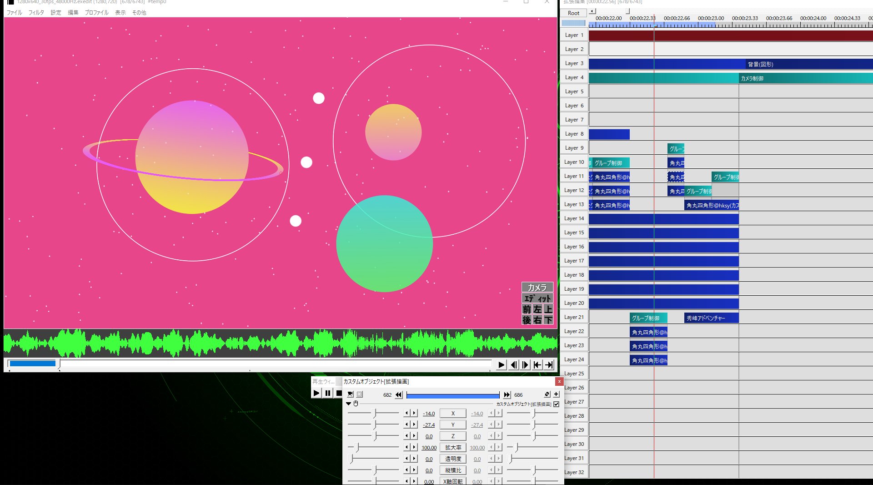Click the refresh/cycle icon in settings dialog
The width and height of the screenshot is (873, 485).
[547, 394]
